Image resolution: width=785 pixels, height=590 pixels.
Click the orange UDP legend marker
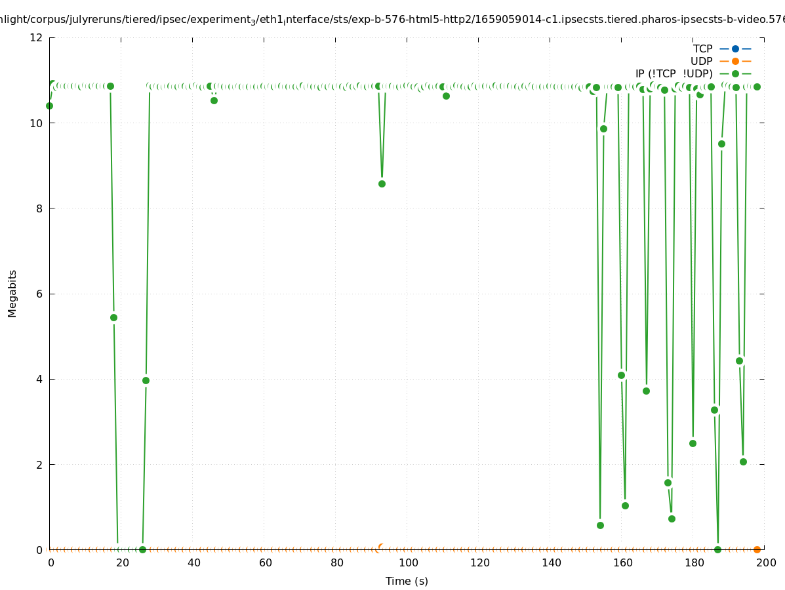point(735,61)
